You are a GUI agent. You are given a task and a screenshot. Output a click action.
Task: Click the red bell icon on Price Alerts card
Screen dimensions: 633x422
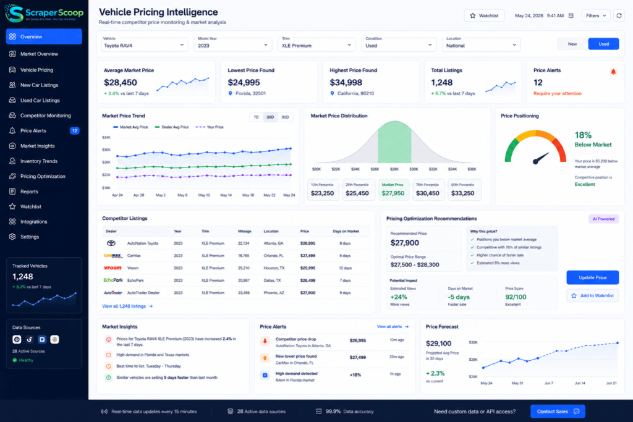(x=613, y=72)
